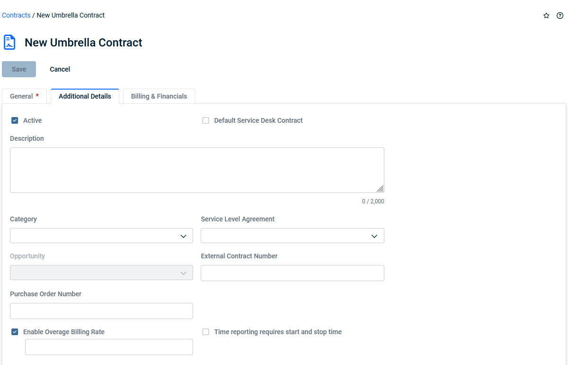Viewport: 568px width, 365px height.
Task: Check Time reporting requires start and stop time
Action: (206, 332)
